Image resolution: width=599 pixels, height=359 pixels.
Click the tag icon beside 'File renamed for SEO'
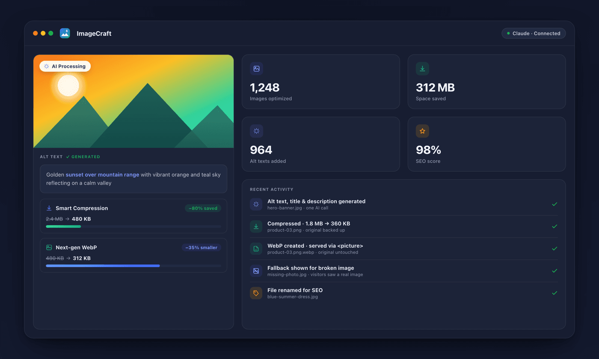click(x=256, y=293)
